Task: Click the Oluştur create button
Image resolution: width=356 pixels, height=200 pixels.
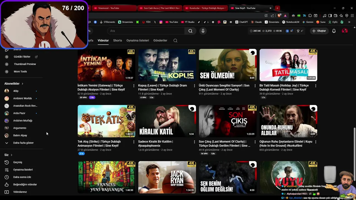Action: (x=319, y=31)
